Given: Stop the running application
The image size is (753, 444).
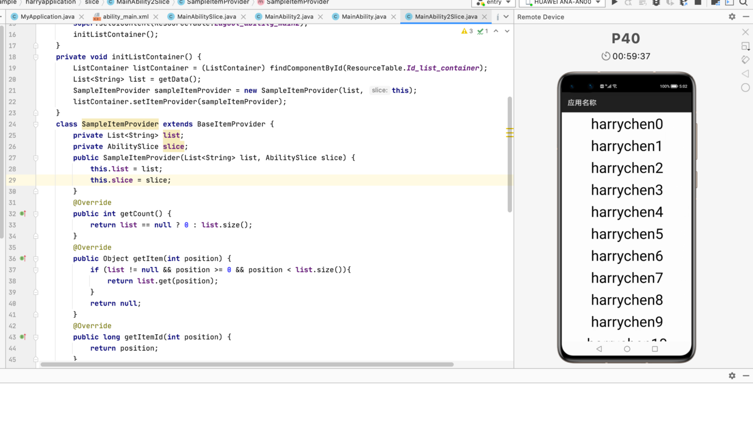Looking at the screenshot, I should pyautogui.click(x=698, y=2).
